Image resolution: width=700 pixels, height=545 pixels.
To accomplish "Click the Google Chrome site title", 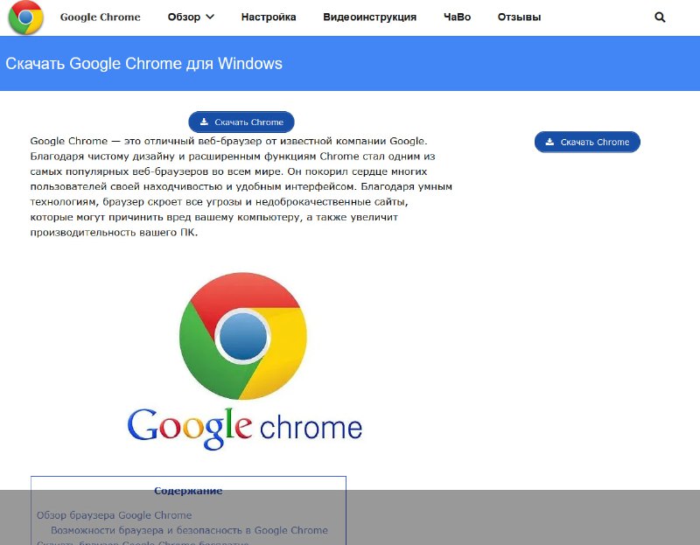I will pyautogui.click(x=101, y=17).
